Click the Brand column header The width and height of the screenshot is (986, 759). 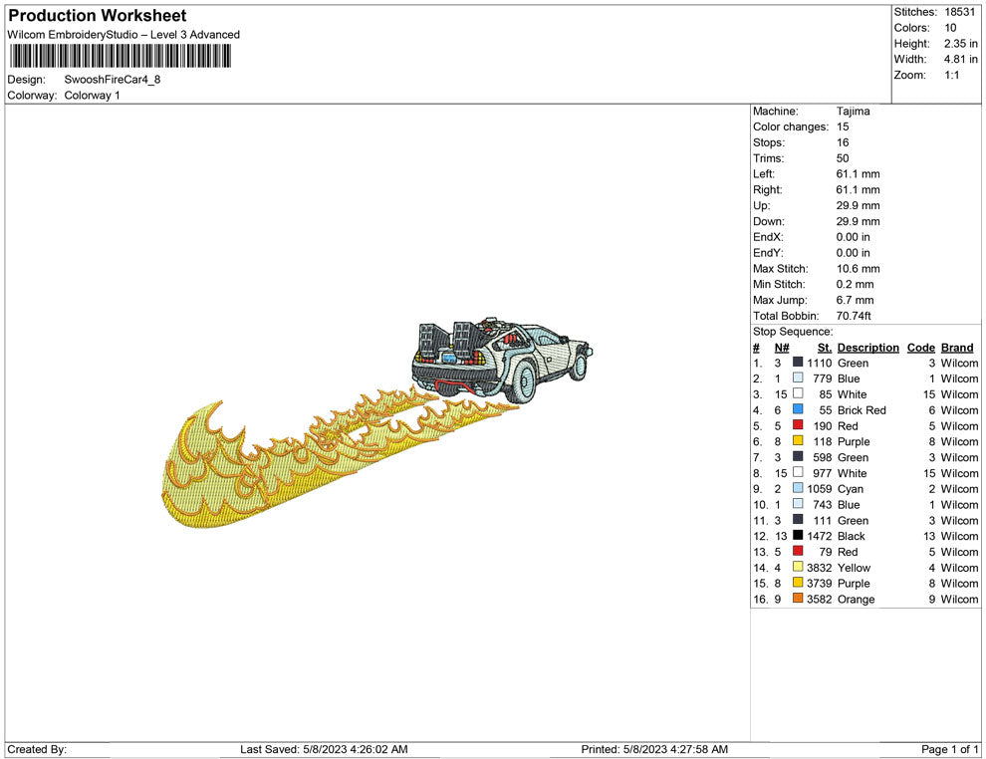pyautogui.click(x=957, y=348)
